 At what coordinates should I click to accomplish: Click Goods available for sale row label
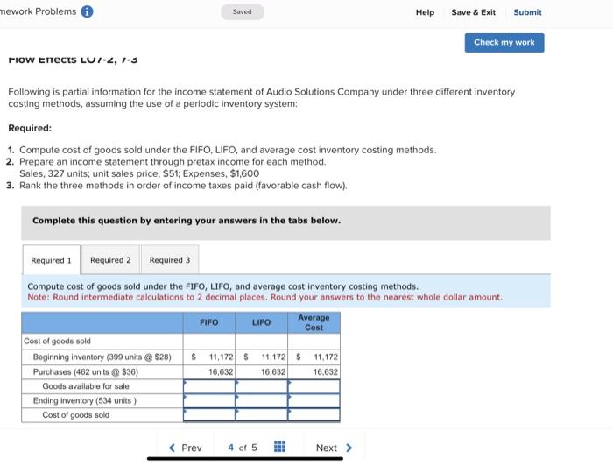pyautogui.click(x=86, y=386)
